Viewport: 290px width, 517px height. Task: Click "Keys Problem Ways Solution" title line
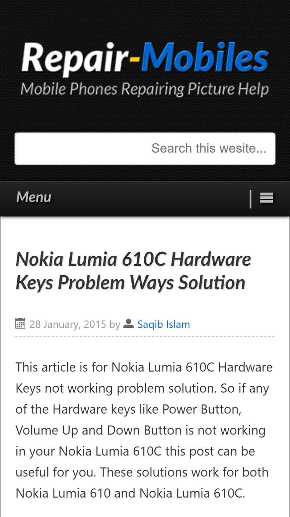[130, 283]
